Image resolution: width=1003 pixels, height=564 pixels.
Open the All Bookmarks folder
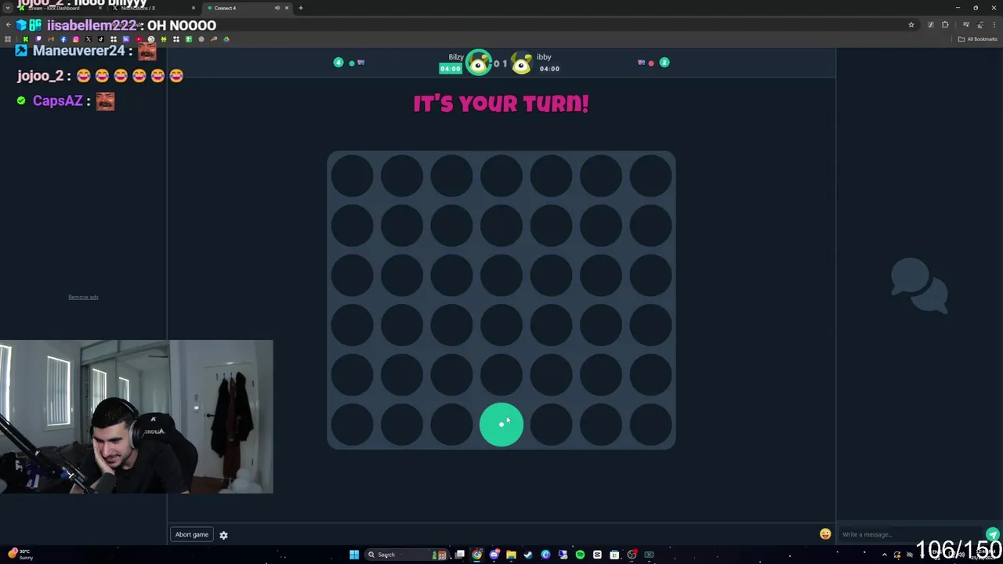click(977, 39)
